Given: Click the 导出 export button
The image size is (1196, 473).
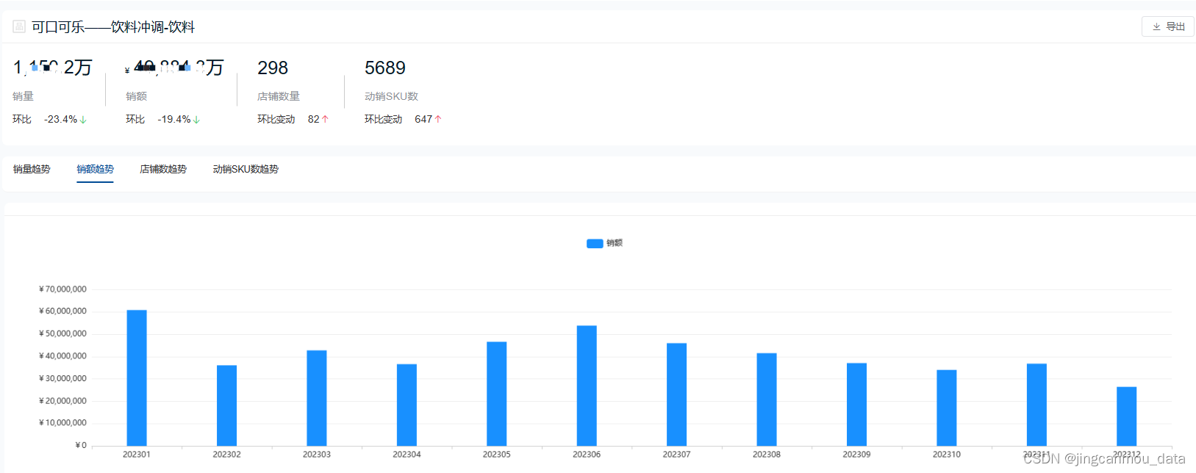Looking at the screenshot, I should click(1167, 26).
